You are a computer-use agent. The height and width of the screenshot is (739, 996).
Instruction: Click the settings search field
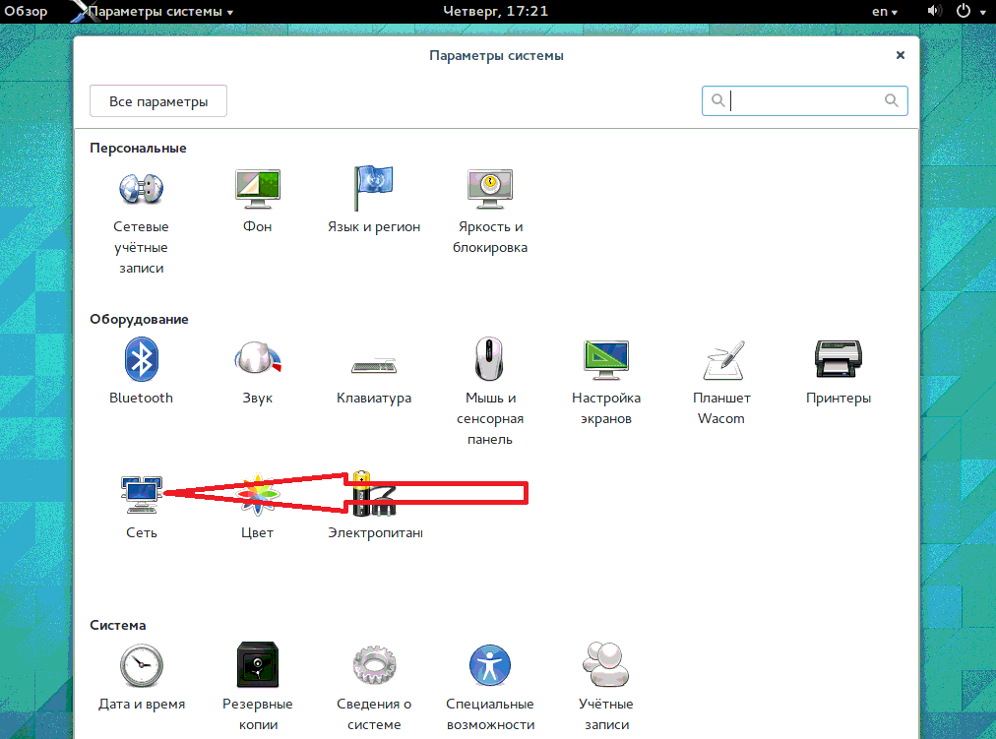804,100
